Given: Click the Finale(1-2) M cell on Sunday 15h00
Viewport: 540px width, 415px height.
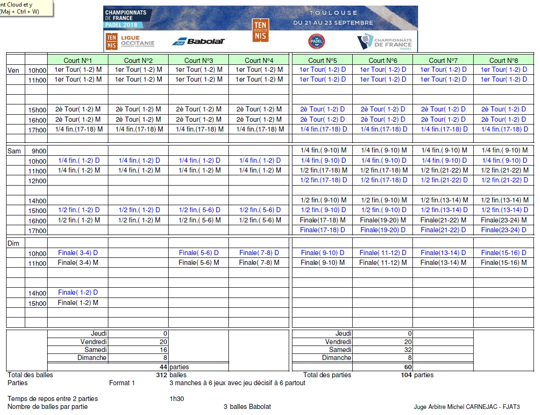Looking at the screenshot, I should [x=78, y=303].
